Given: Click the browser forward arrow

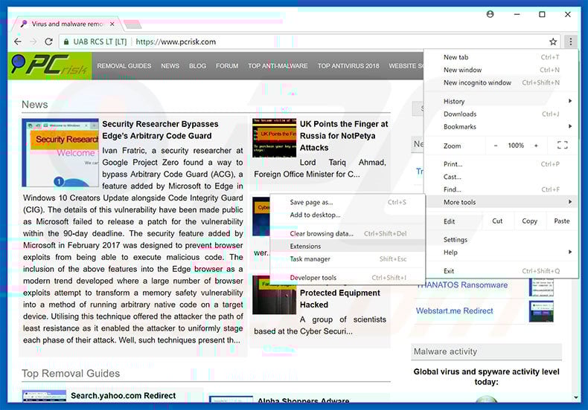Looking at the screenshot, I should click(33, 42).
